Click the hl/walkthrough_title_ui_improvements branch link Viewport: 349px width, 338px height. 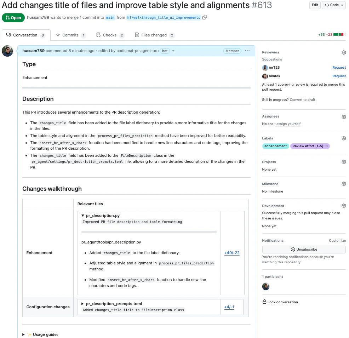[164, 18]
